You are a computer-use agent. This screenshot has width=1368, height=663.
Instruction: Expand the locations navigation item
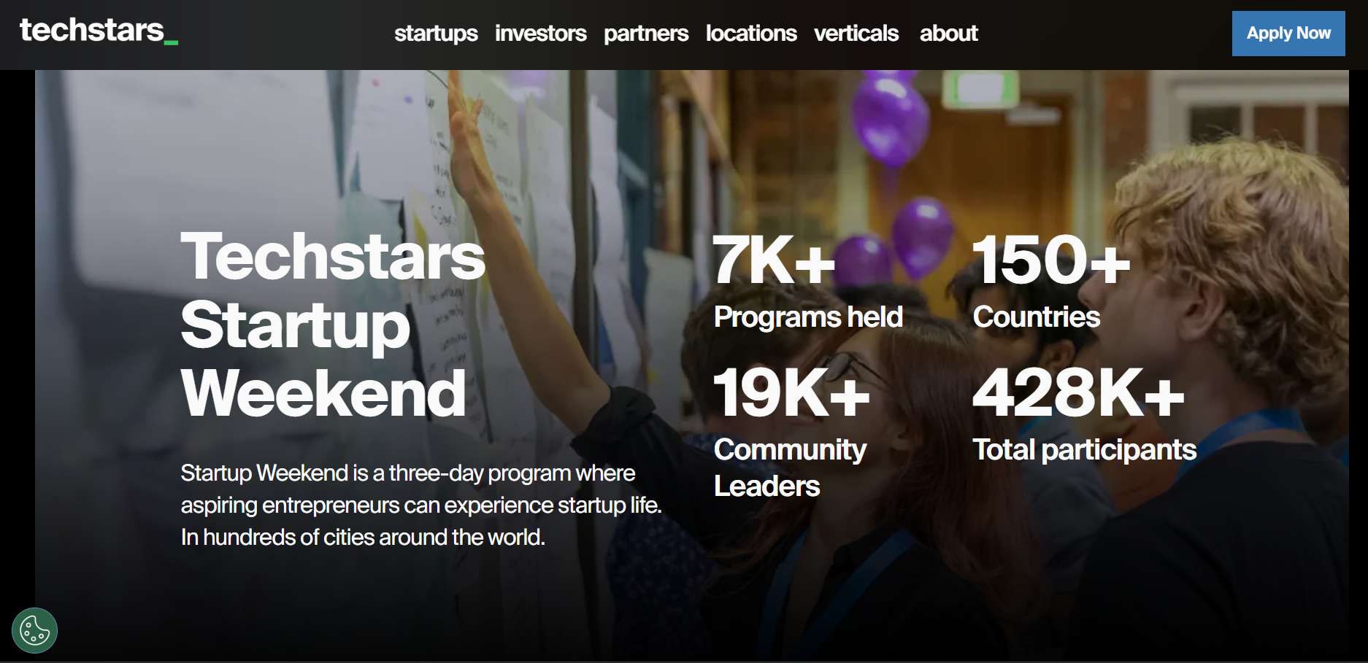point(750,34)
